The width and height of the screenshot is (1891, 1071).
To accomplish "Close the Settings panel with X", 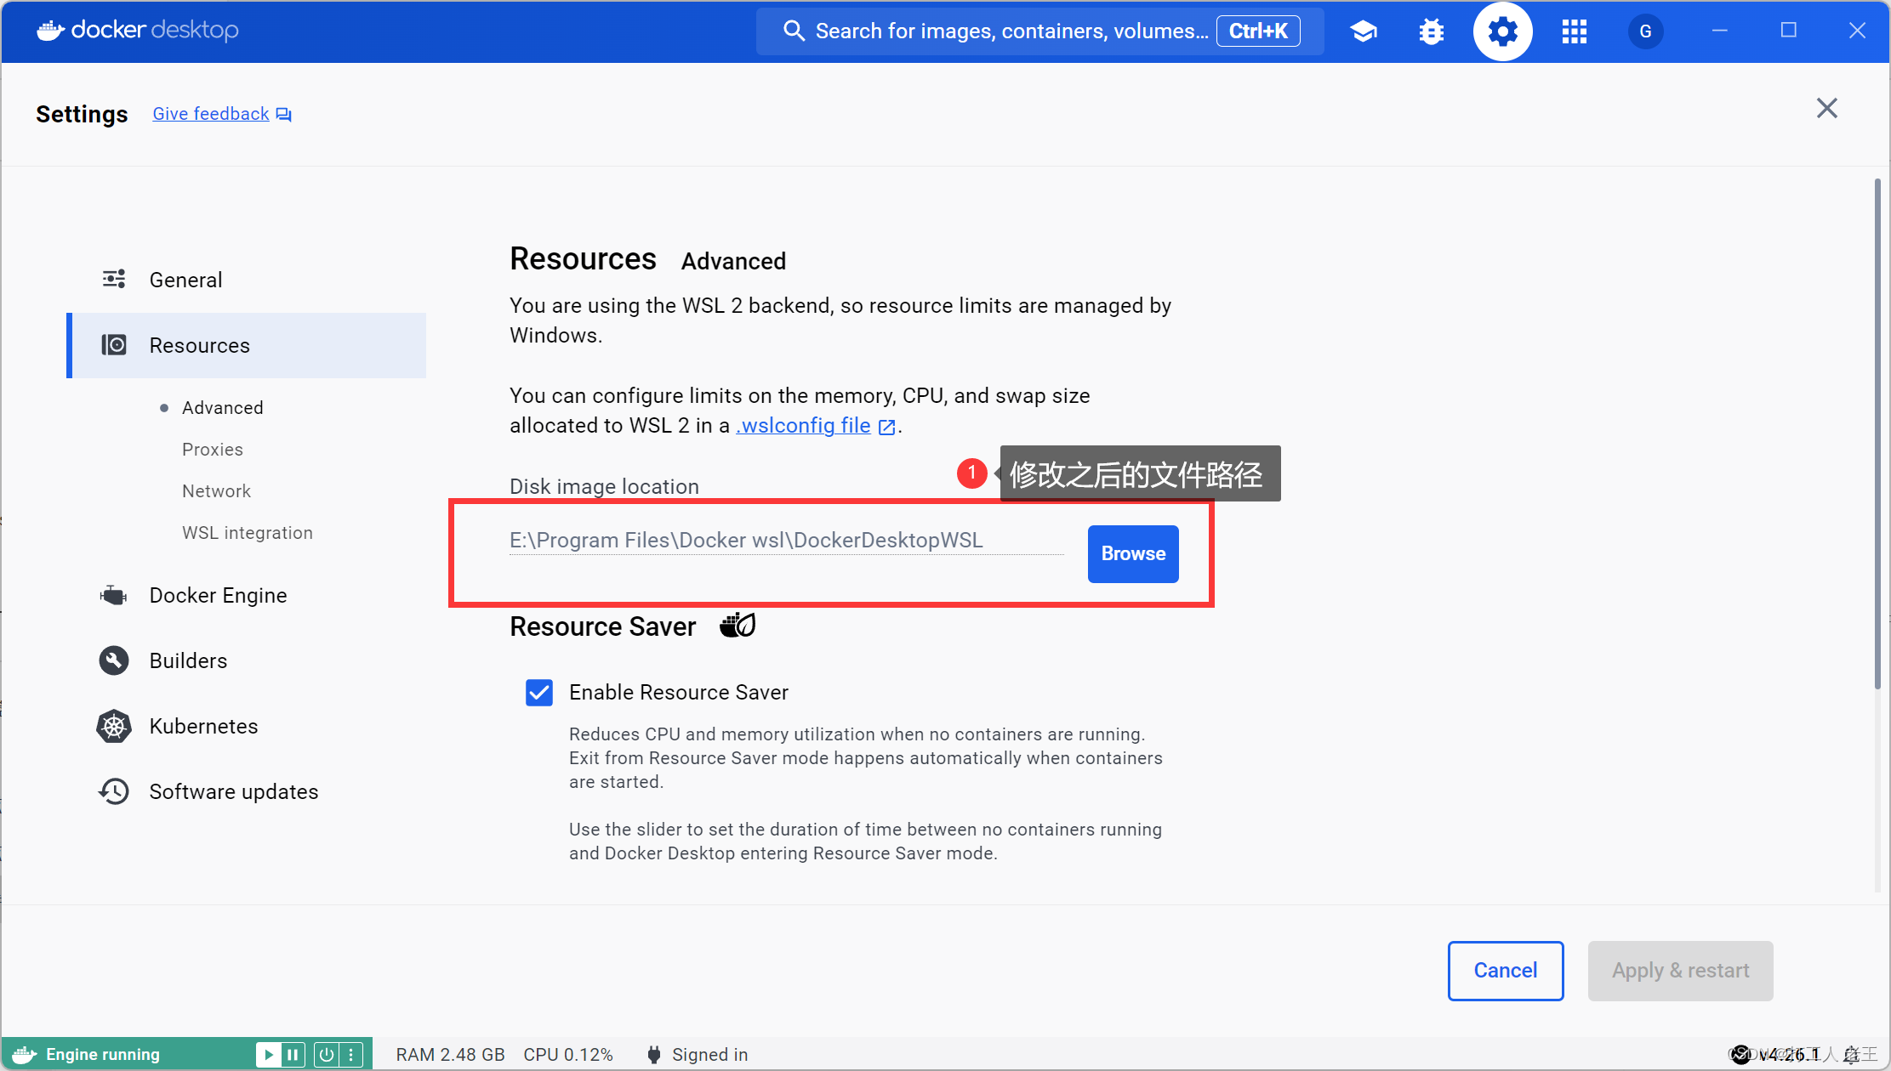I will 1826,108.
